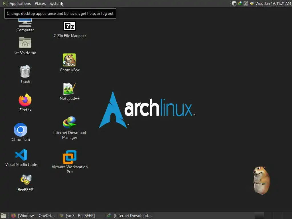292x219 pixels.
Task: Click the BeeBEEP bee tray icon
Action: (x=252, y=3)
